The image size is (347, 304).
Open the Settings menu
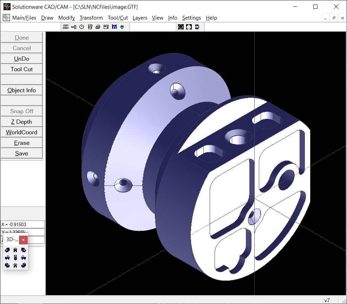click(x=191, y=18)
